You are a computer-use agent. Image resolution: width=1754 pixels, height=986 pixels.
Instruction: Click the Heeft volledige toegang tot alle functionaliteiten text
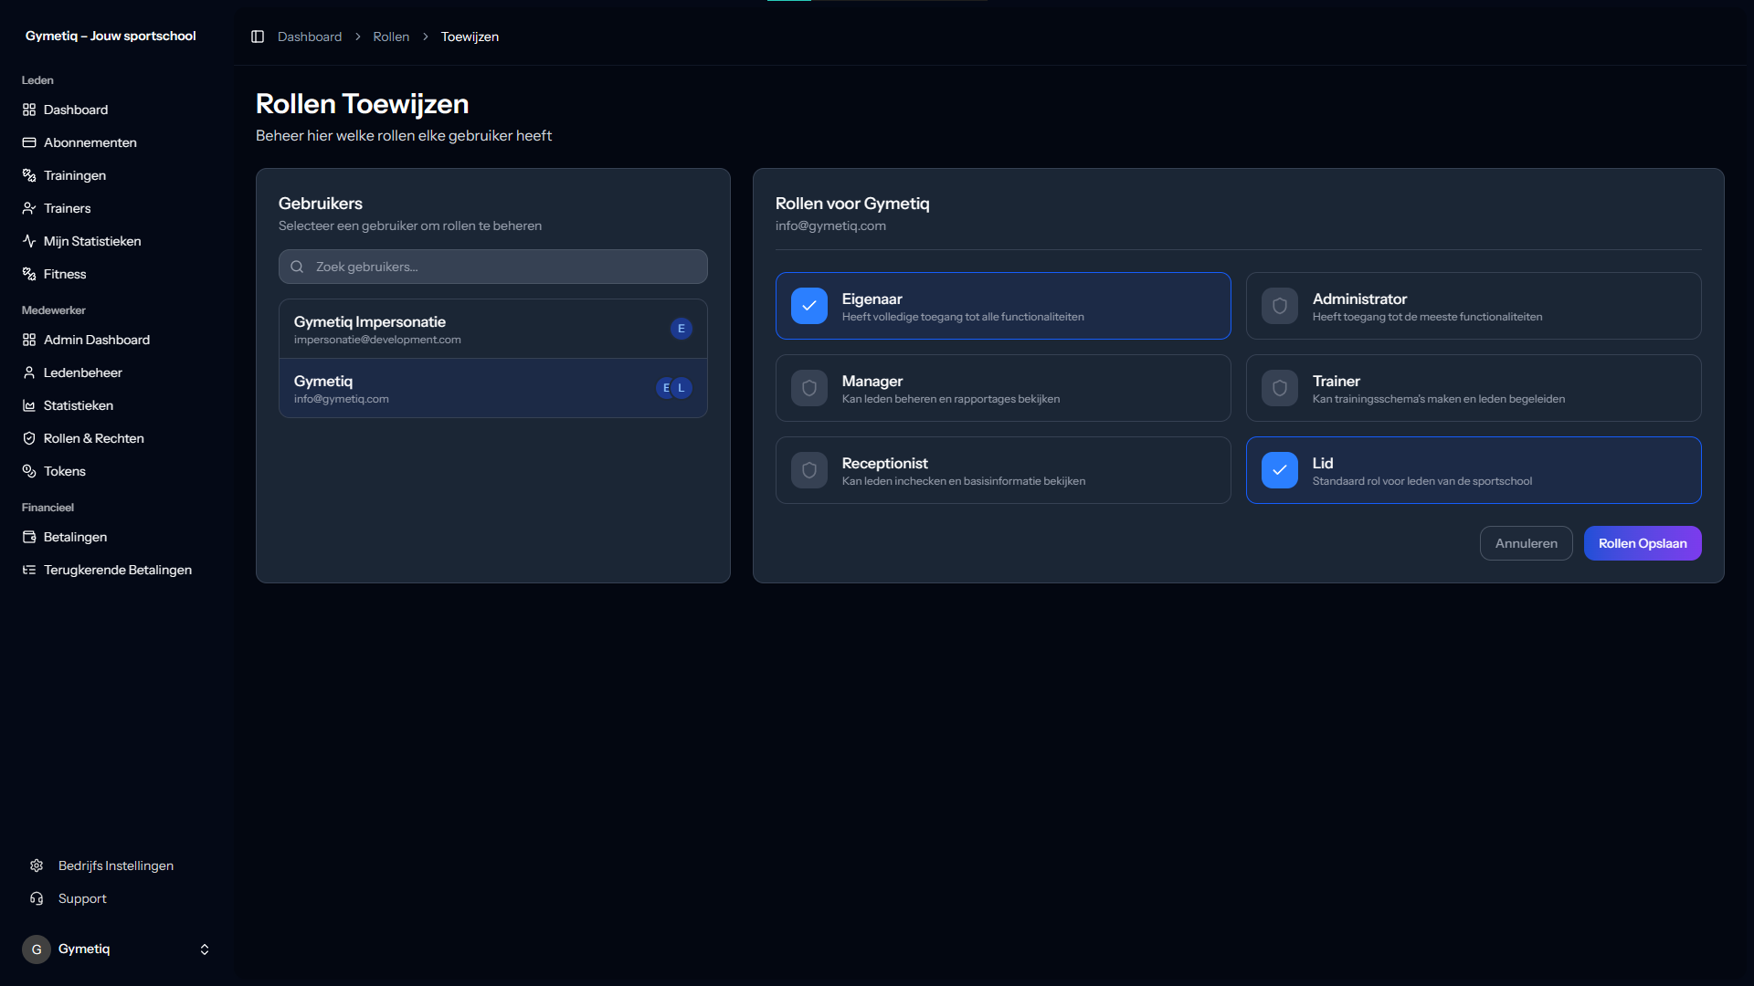[963, 317]
